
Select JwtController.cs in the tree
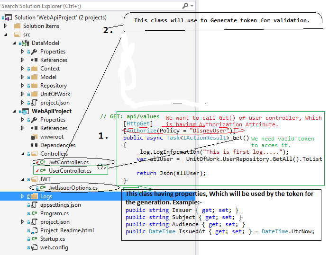click(x=69, y=162)
